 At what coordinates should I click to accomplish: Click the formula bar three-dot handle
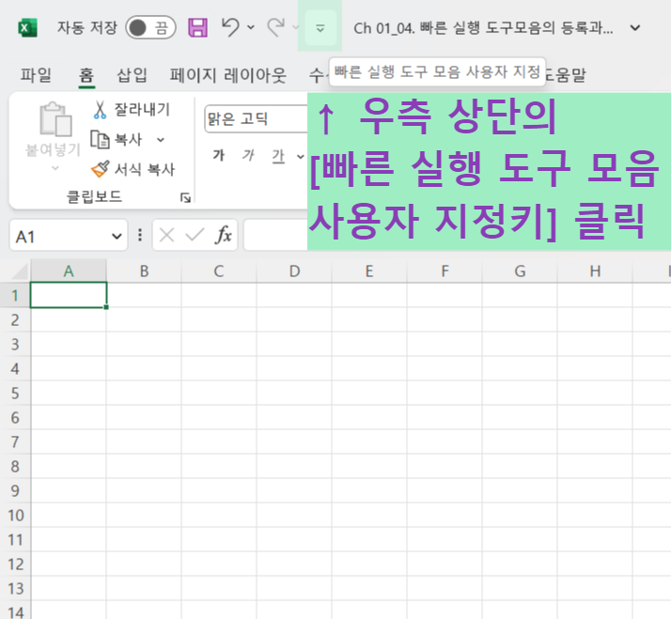tap(140, 235)
